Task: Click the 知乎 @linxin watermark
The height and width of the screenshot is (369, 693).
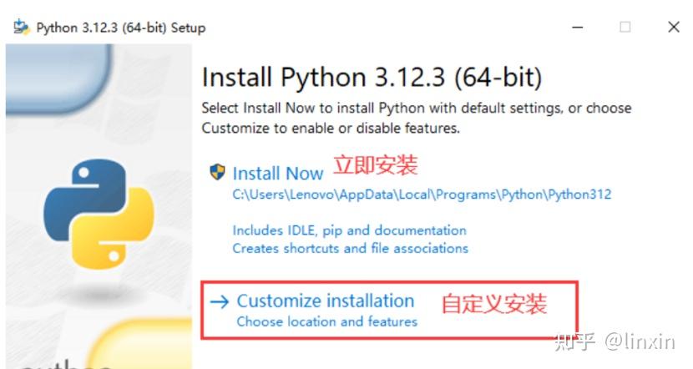Action: point(615,342)
